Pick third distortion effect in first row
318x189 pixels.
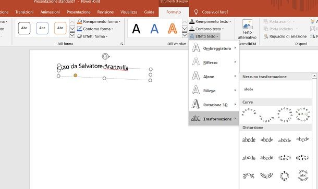(x=285, y=140)
